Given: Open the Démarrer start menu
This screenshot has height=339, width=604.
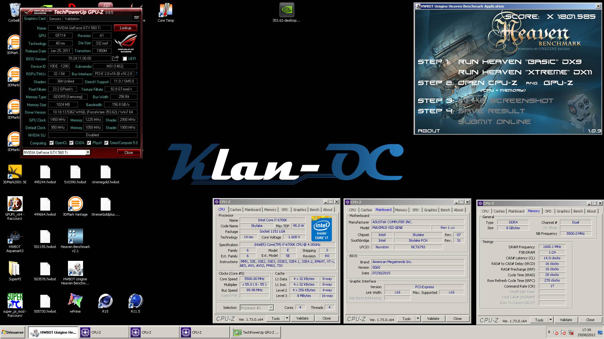Looking at the screenshot, I should click(13, 332).
